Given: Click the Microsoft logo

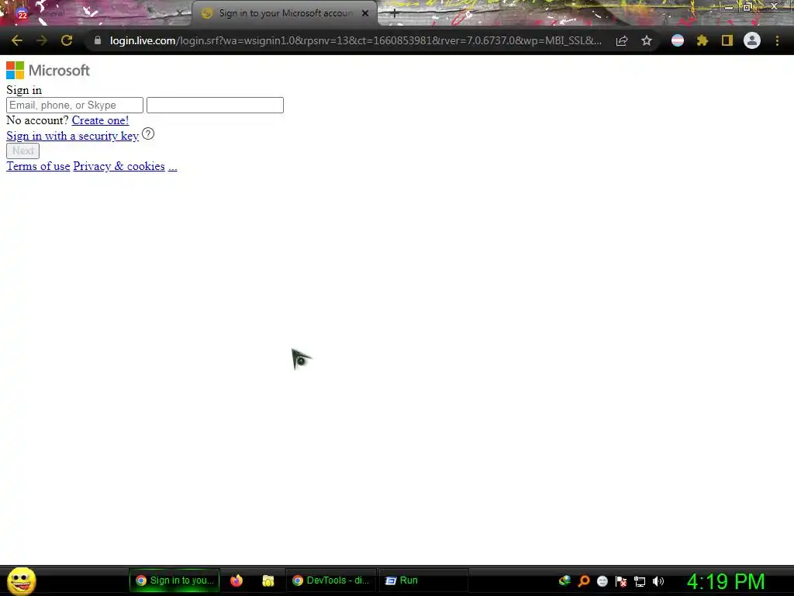Looking at the screenshot, I should click(48, 71).
